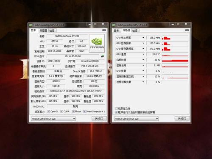Click camera screenshot icon in right GPU-Z window
The height and width of the screenshot is (159, 212).
coord(187,30)
